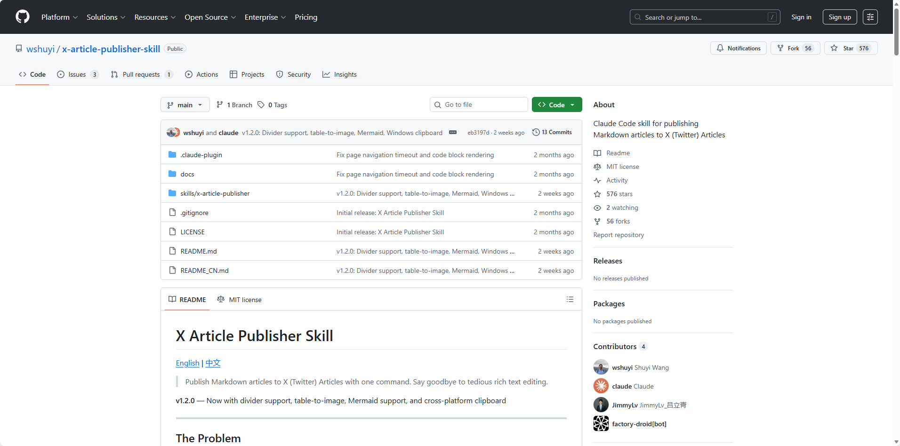
Task: Open commit history via the 13 Commits icon
Action: pyautogui.click(x=537, y=132)
